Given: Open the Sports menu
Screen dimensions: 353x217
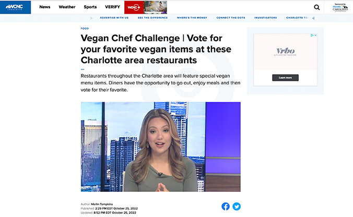Looking at the screenshot, I should click(90, 7).
